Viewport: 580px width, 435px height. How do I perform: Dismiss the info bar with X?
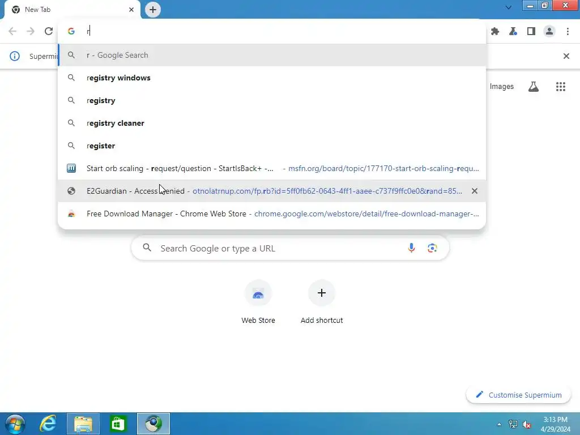coord(566,56)
